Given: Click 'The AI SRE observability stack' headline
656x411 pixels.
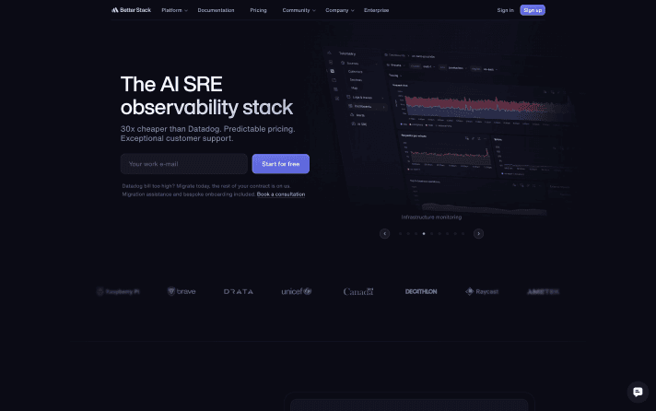Looking at the screenshot, I should 206,96.
